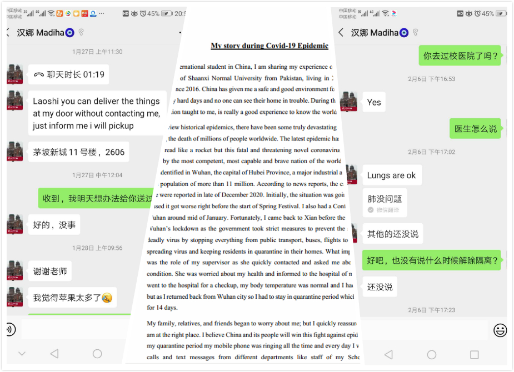
Task: Open the sender avatar beside "谢谢老师" message
Action: (x=15, y=271)
